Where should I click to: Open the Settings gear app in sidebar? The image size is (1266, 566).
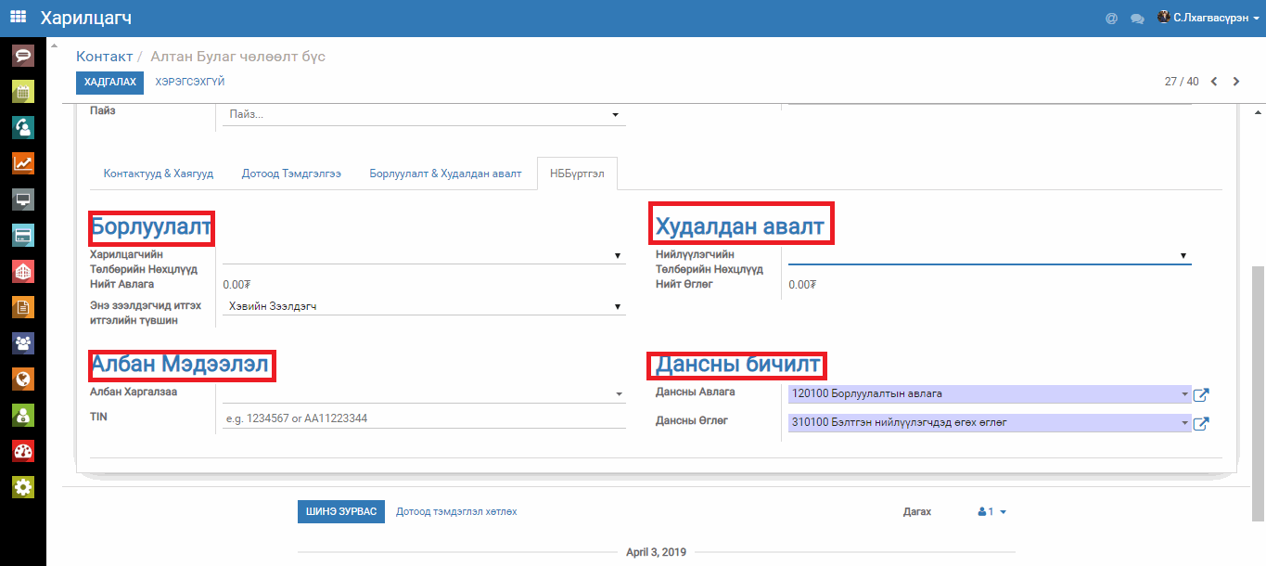coord(23,487)
